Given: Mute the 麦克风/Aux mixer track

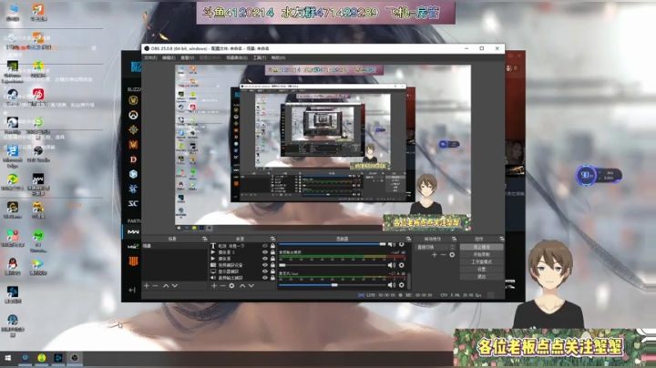Looking at the screenshot, I should click(391, 285).
